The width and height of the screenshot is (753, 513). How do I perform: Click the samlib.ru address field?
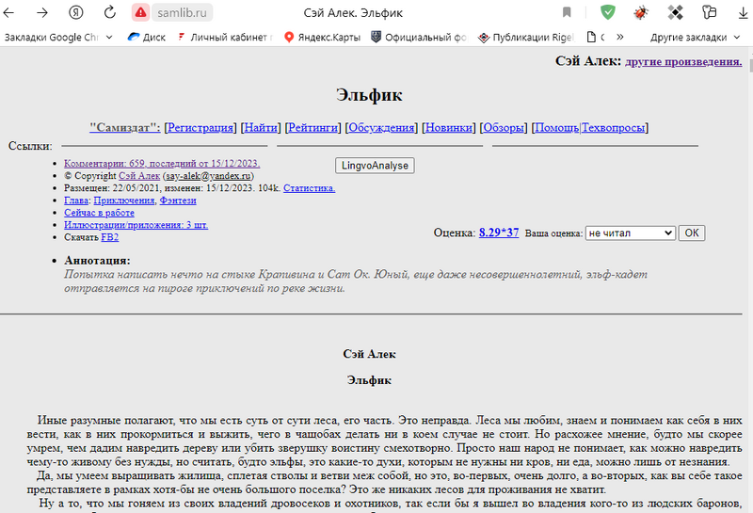182,12
